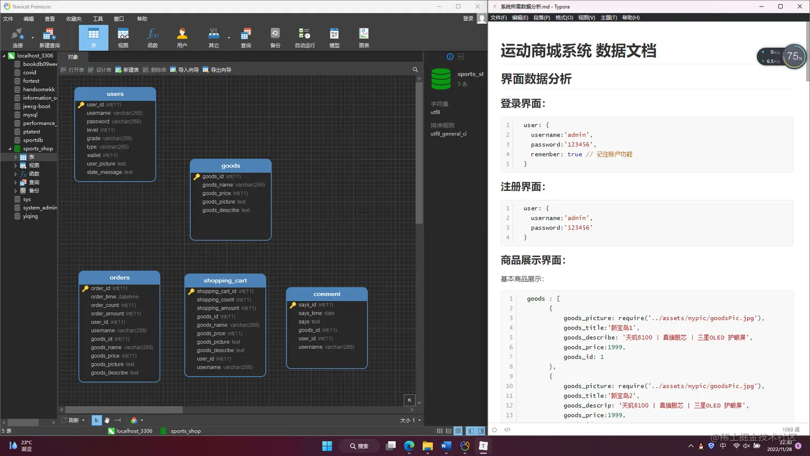The width and height of the screenshot is (810, 456).
Task: Click the taskbar 搜索 search box
Action: click(359, 446)
